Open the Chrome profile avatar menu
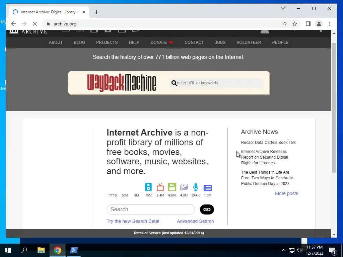Screen dimensions: 343x257 pos(319,24)
